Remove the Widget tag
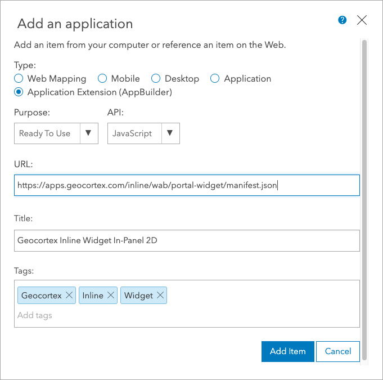 160,295
